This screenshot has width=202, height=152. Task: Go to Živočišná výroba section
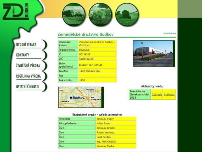click(x=28, y=66)
